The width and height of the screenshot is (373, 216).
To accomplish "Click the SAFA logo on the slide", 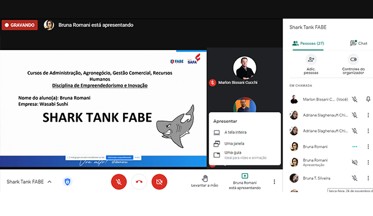I will point(194,59).
